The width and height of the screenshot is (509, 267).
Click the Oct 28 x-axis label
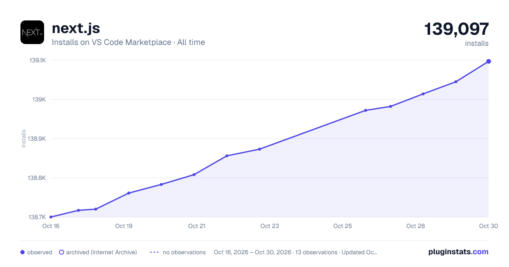[416, 226]
